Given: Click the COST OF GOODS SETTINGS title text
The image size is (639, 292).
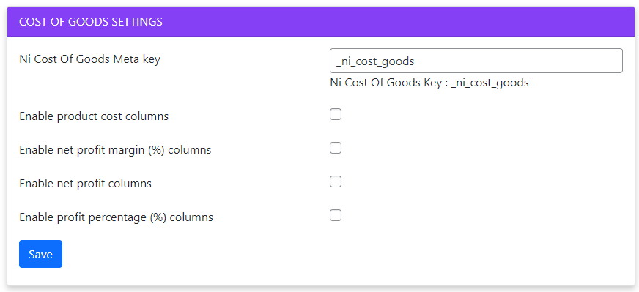Looking at the screenshot, I should point(91,21).
